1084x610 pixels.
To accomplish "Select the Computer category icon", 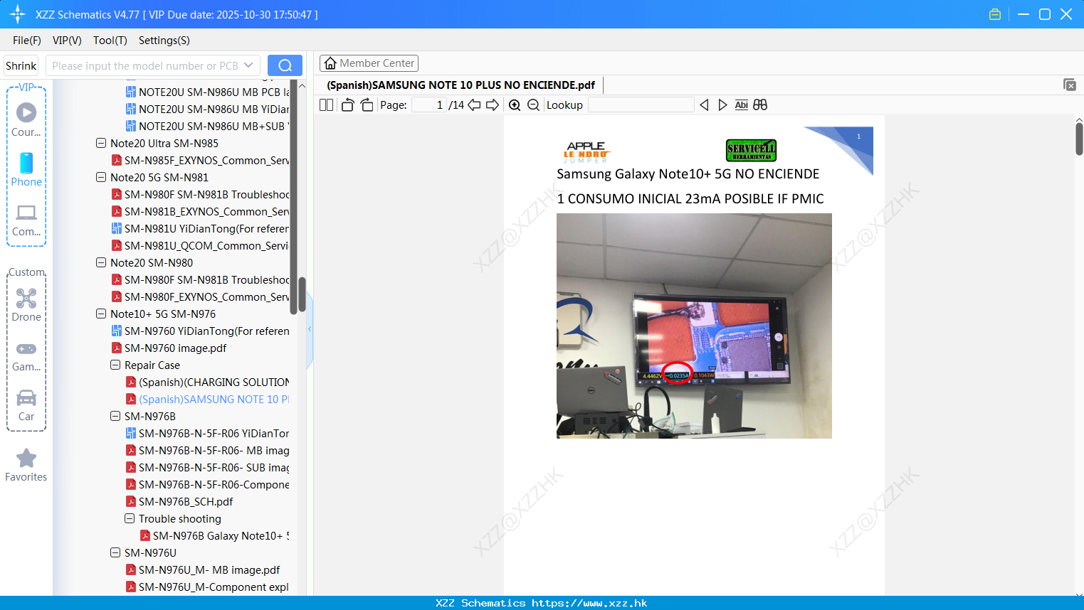I will click(26, 220).
